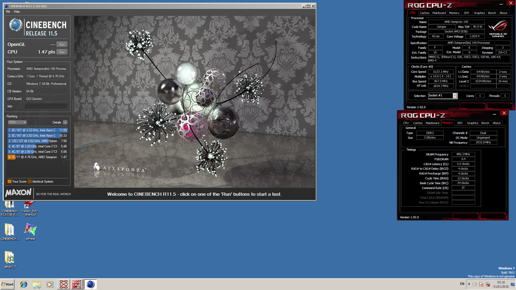This screenshot has height=290, width=516.
Task: Open Windows Explorer from the taskbar
Action: 37,284
